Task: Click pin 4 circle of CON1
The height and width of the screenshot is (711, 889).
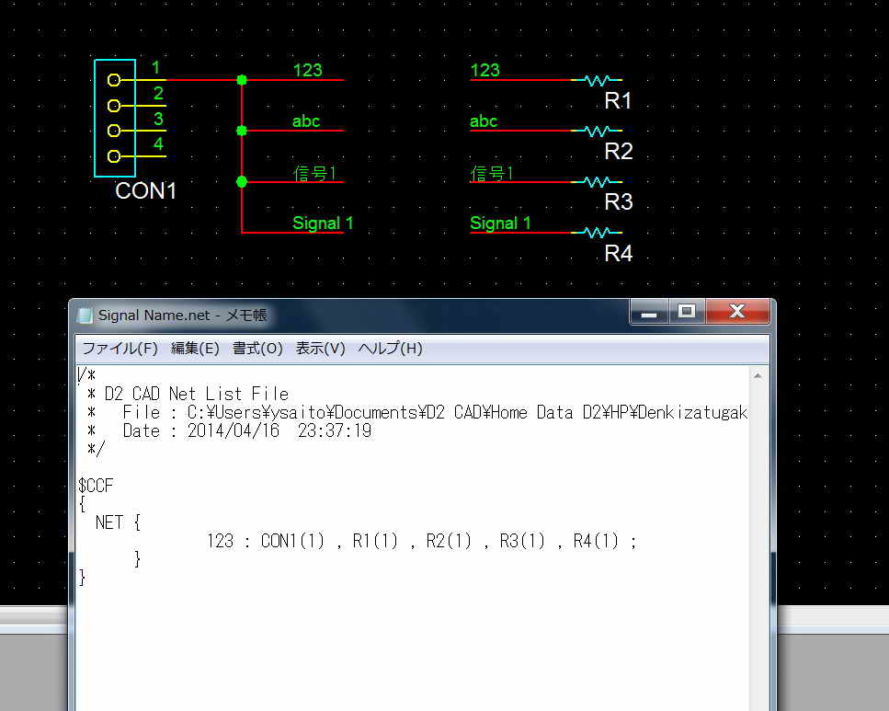Action: click(x=114, y=156)
